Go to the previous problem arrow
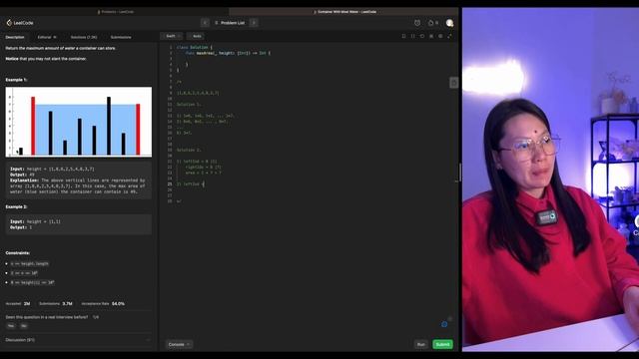The width and height of the screenshot is (639, 359). 205,23
